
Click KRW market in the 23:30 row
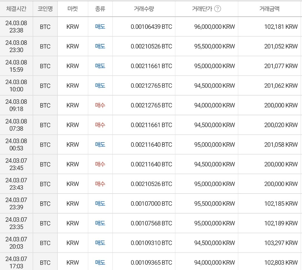(x=73, y=46)
